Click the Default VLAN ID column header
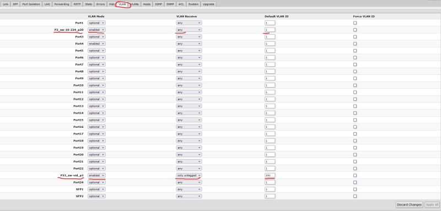Screen dimensions: 441x211 pyautogui.click(x=277, y=17)
